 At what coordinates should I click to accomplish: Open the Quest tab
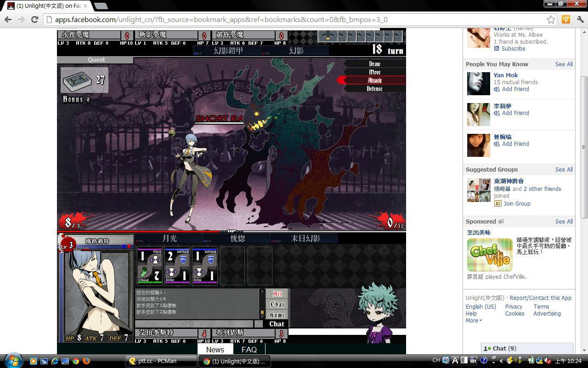pyautogui.click(x=96, y=60)
